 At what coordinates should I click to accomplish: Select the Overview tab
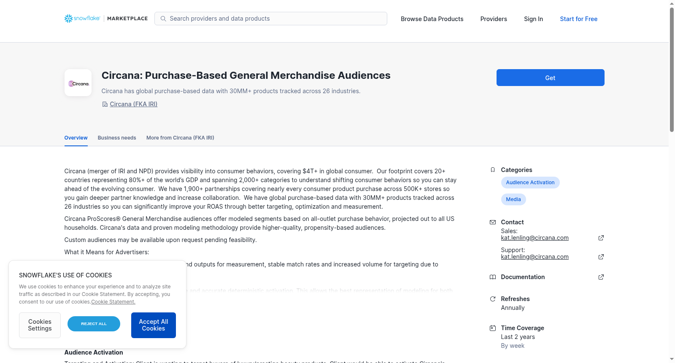[76, 138]
